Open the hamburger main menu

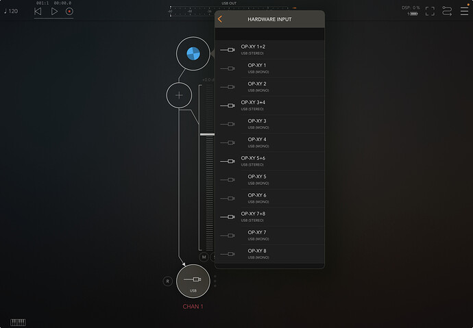pyautogui.click(x=465, y=11)
